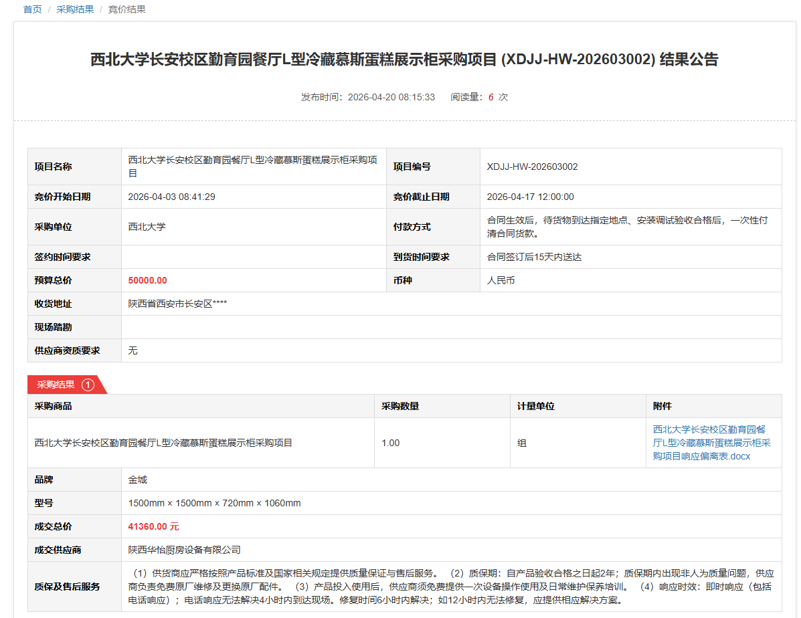This screenshot has height=618, width=801.
Task: Click the budget amount 50000.00
Action: pos(147,280)
